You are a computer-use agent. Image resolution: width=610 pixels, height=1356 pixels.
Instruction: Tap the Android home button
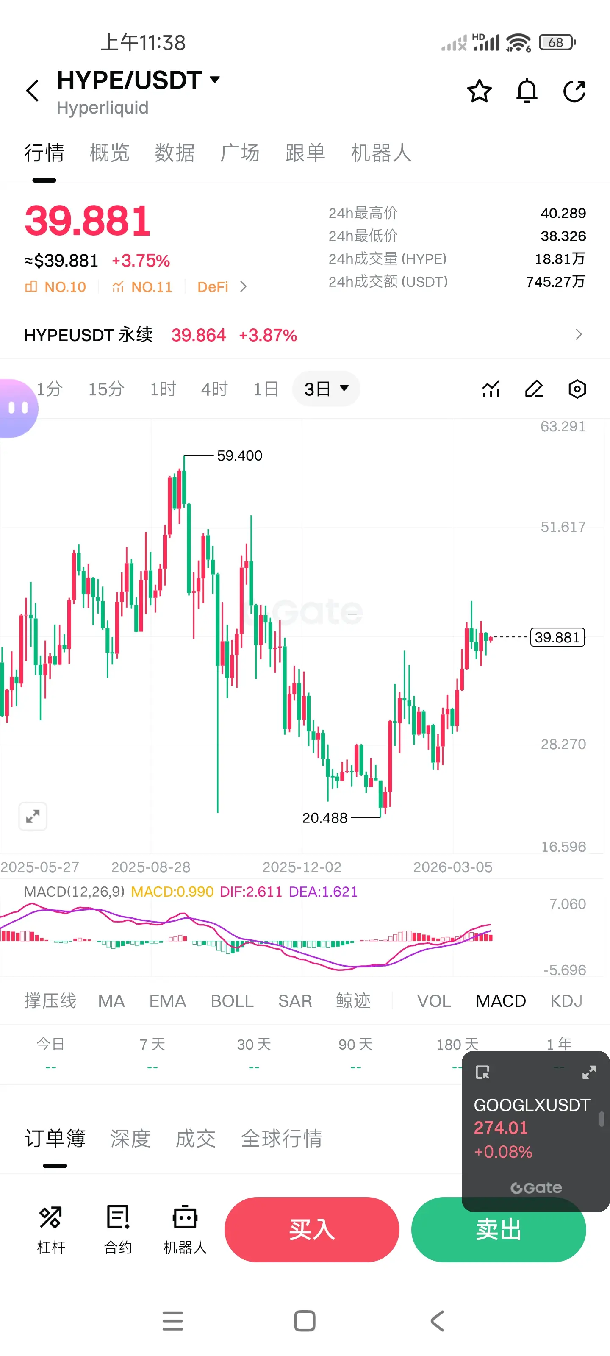click(x=305, y=1321)
